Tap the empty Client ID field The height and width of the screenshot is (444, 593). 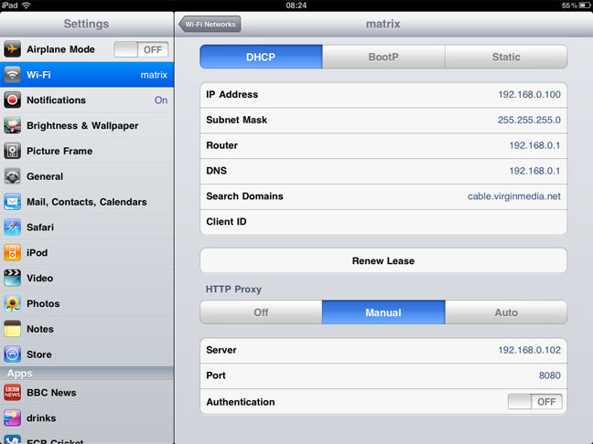point(383,222)
